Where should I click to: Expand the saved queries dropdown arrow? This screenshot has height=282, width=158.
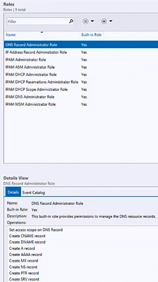pyautogui.click(x=111, y=21)
